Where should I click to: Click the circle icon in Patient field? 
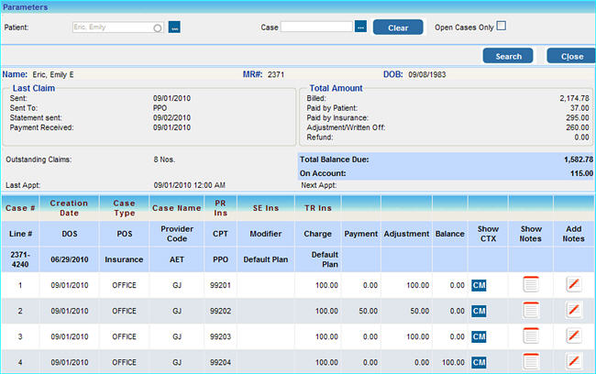[158, 28]
